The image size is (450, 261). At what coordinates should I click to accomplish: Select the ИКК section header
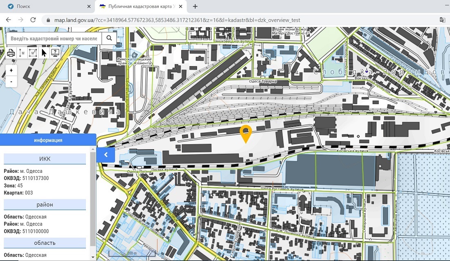[45, 159]
